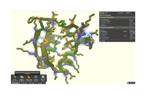This screenshot has width=148, height=97.
Task: Open the View menu tab
Action: coord(32,83)
